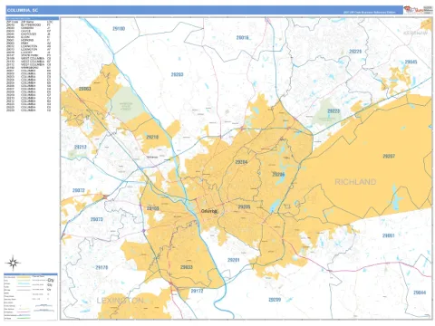The width and height of the screenshot is (435, 326).
Task: Click the LEXINGTON county label
Action: tap(120, 301)
